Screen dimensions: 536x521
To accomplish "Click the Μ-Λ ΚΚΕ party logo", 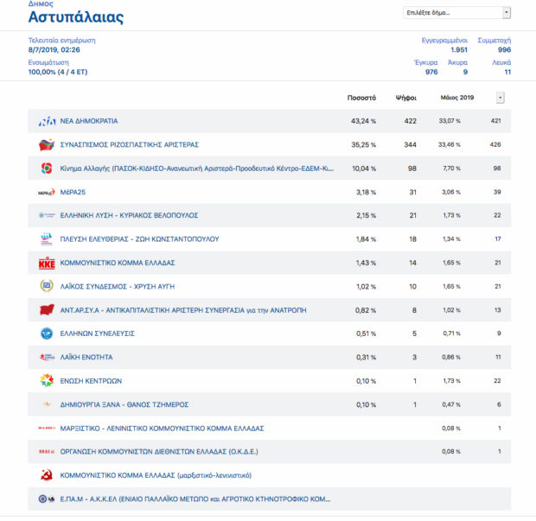I will (47, 428).
